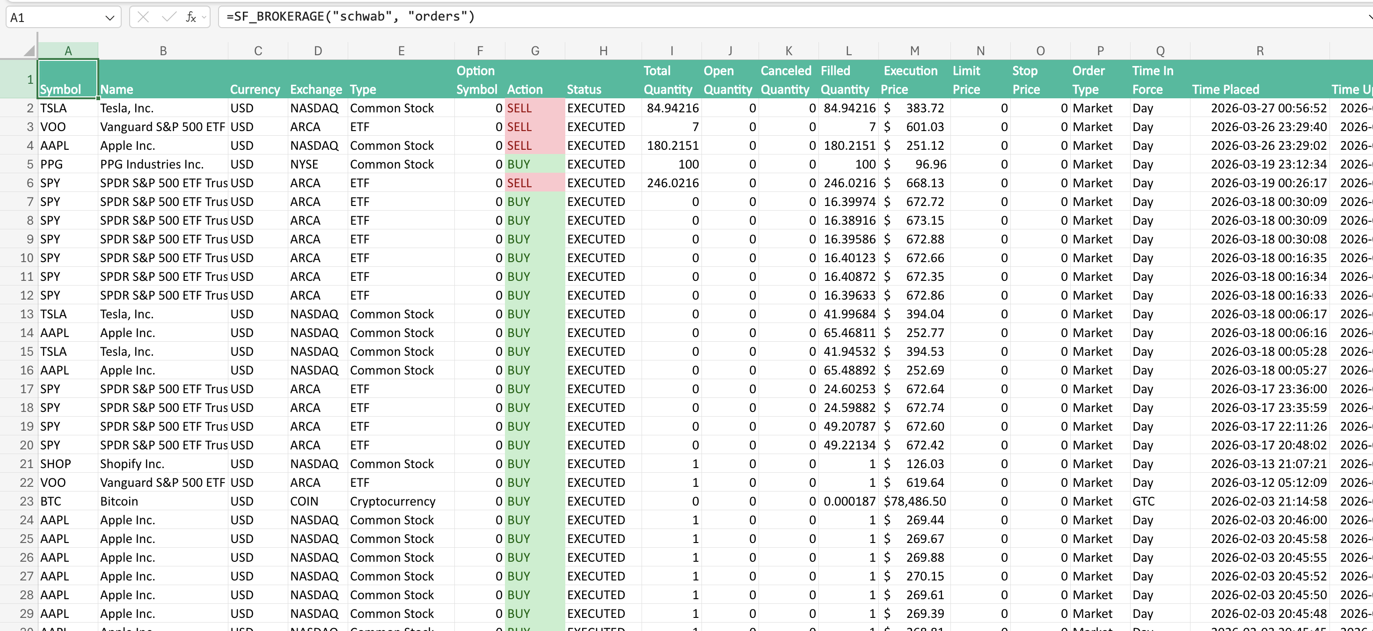Click the 126.03 execution price cell
Screen dimensions: 1373x631
pyautogui.click(x=914, y=464)
